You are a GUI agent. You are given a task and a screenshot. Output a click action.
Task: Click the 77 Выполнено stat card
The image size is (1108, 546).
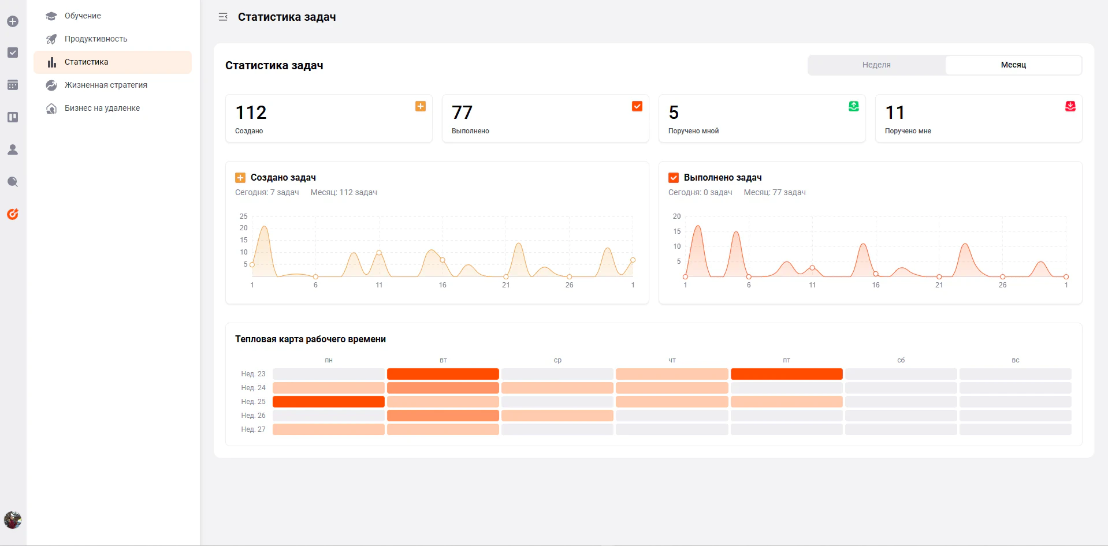[x=545, y=118]
